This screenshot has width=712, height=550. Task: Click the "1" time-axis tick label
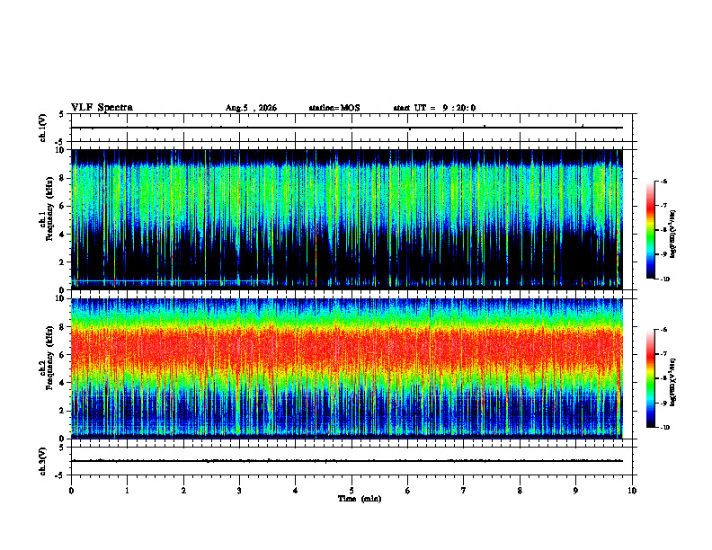pos(127,491)
